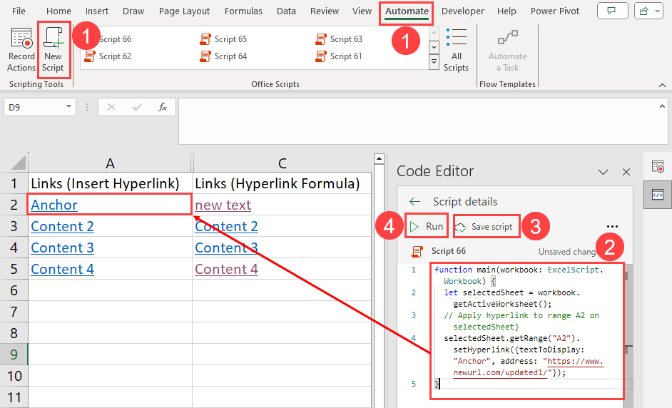Open the Code Editor pane options chevron
672x408 pixels.
pos(603,173)
